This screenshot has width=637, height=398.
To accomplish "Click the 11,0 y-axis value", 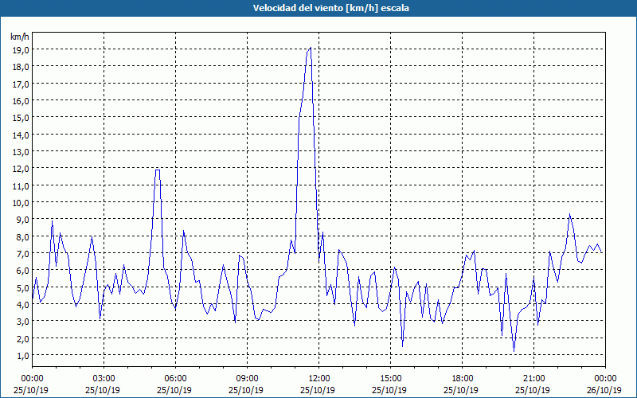I will [20, 185].
